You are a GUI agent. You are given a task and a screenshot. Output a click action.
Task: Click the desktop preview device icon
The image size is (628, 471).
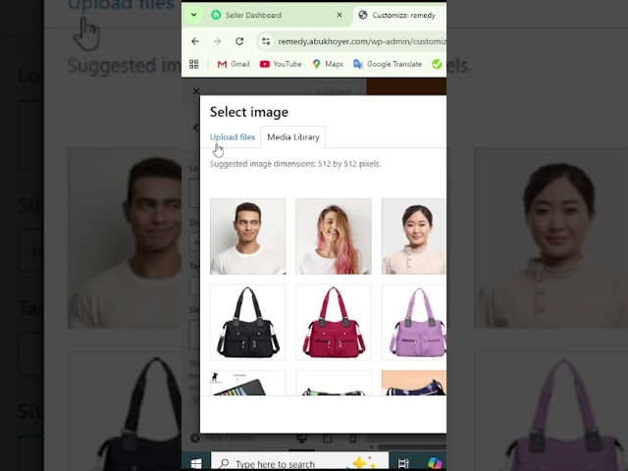[302, 439]
